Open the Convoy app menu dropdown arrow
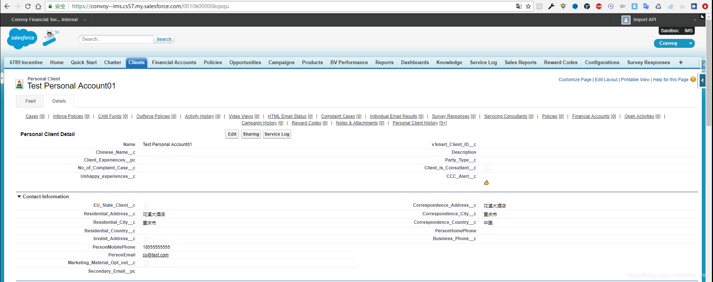This screenshot has width=713, height=282. [690, 43]
